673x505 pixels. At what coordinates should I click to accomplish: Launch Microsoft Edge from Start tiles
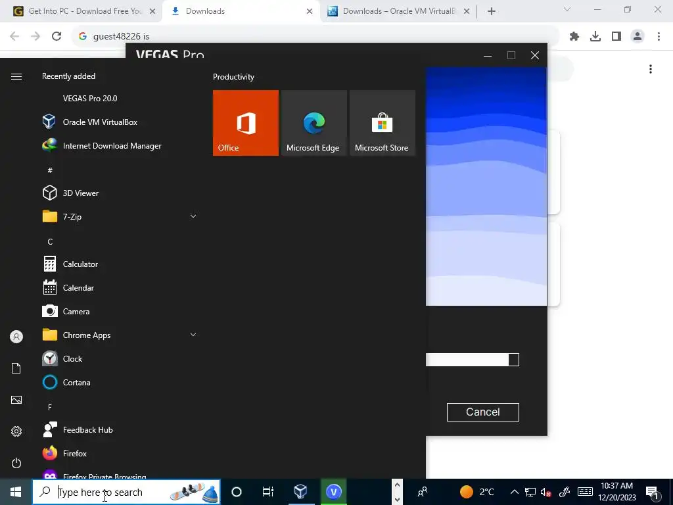313,123
